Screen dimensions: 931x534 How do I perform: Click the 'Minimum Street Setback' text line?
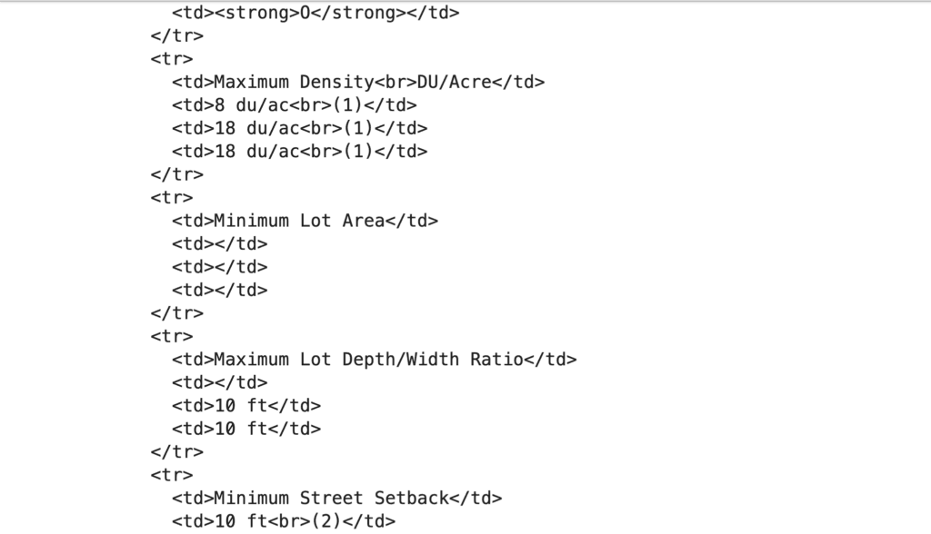[x=336, y=499]
